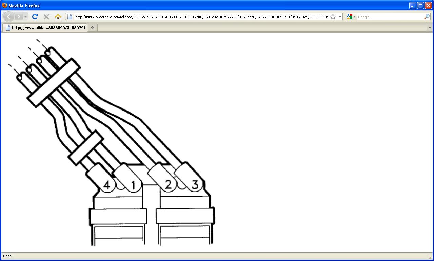This screenshot has width=434, height=261.
Task: List all tabs dropdown arrow
Action: [430, 28]
